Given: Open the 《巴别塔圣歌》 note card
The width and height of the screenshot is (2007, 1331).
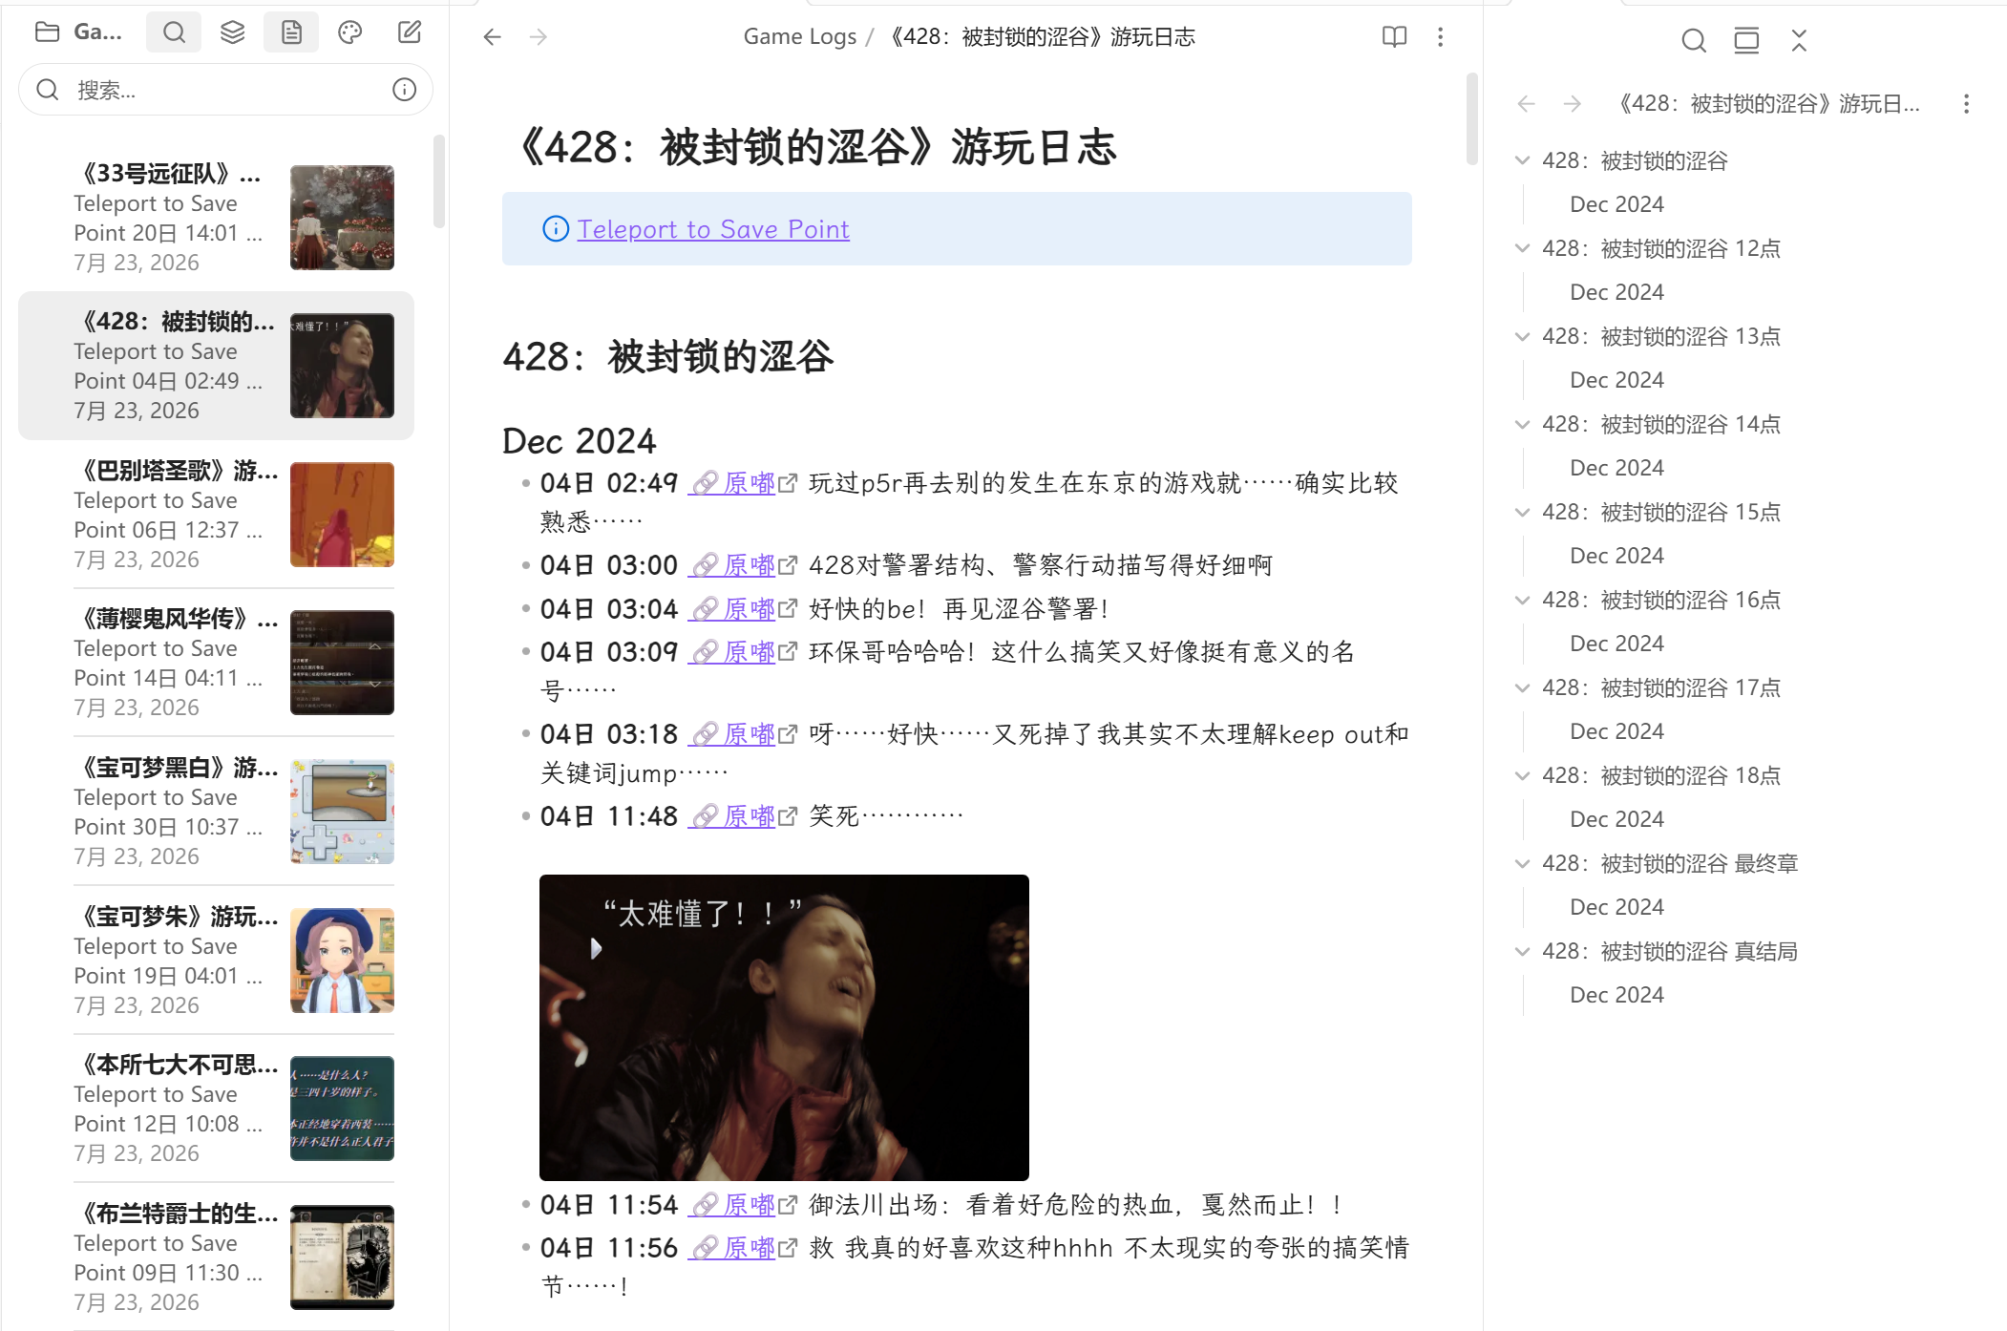Looking at the screenshot, I should (x=216, y=515).
